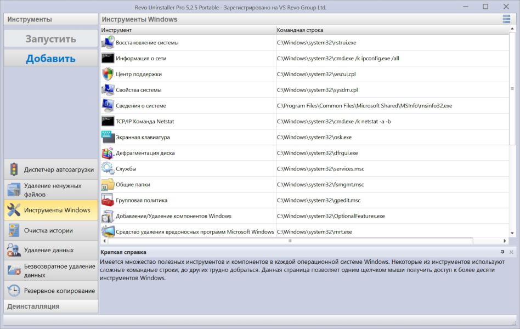Image resolution: width=520 pixels, height=329 pixels.
Task: Open the hamburger menu icon at top right
Action: [x=506, y=19]
